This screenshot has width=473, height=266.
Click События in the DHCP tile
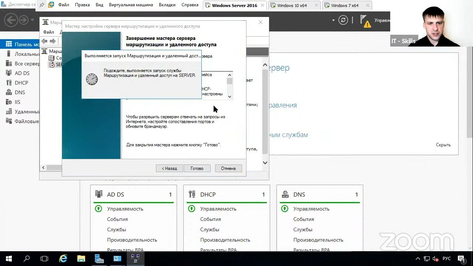click(x=210, y=219)
